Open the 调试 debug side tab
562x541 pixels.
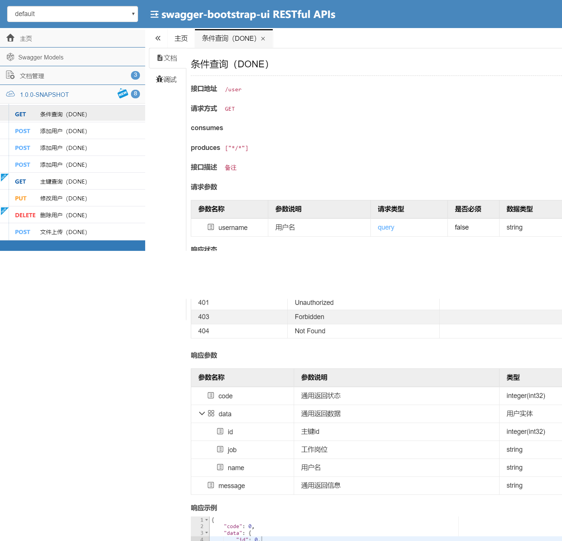pyautogui.click(x=167, y=79)
